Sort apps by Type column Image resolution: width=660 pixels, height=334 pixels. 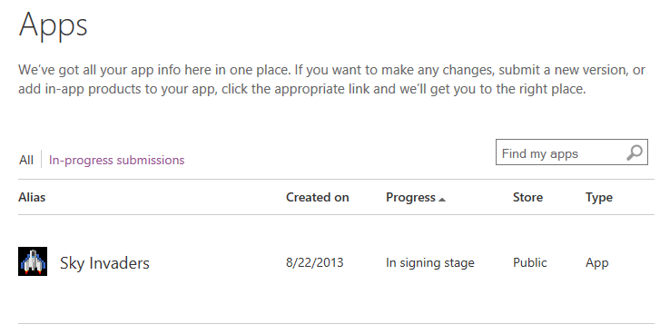point(599,198)
